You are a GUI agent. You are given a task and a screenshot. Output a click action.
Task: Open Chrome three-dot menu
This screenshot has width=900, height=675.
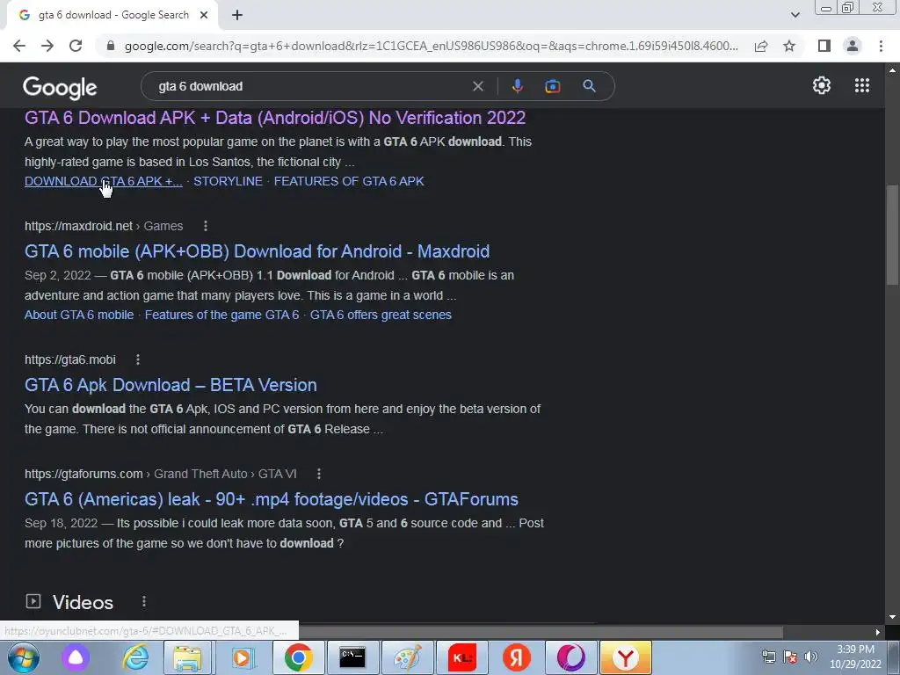click(x=881, y=46)
